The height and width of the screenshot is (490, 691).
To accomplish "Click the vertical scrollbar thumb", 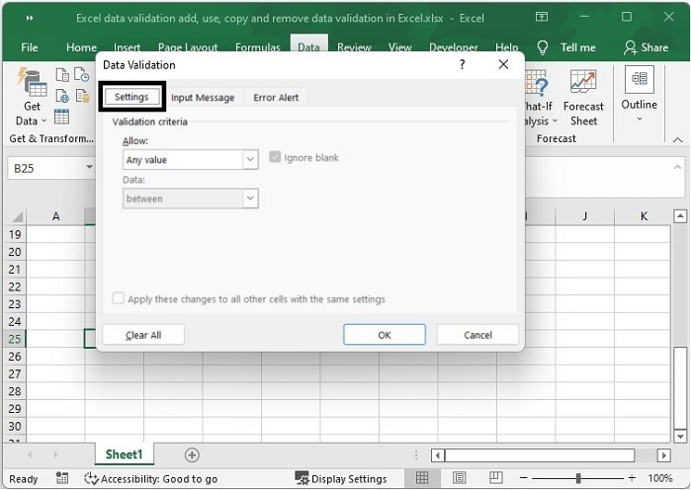I will [680, 387].
